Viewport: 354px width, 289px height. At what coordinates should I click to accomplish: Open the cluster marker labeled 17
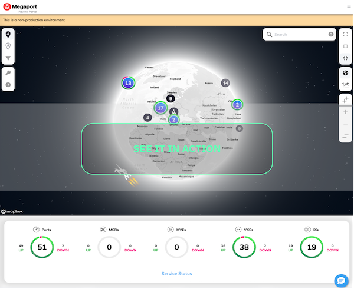click(160, 108)
